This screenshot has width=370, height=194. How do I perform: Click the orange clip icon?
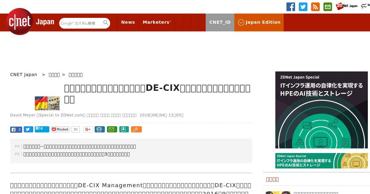[136, 129]
